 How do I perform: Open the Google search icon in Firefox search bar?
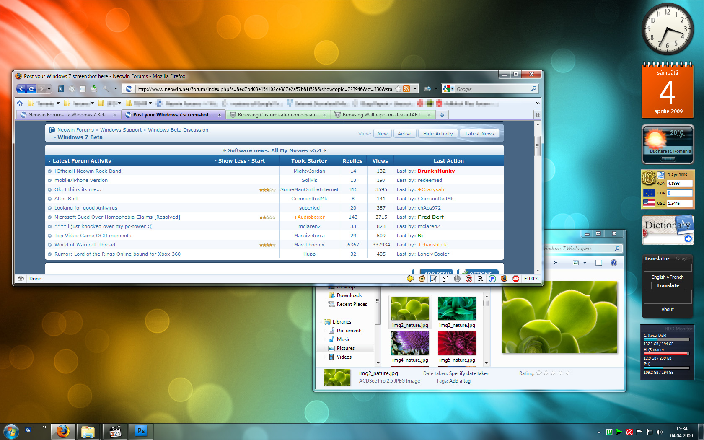tap(448, 89)
